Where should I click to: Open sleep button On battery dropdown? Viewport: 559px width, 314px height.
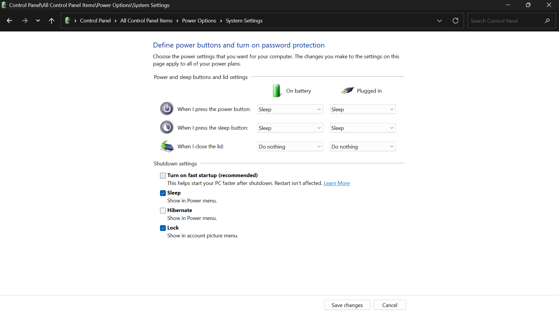tap(290, 128)
